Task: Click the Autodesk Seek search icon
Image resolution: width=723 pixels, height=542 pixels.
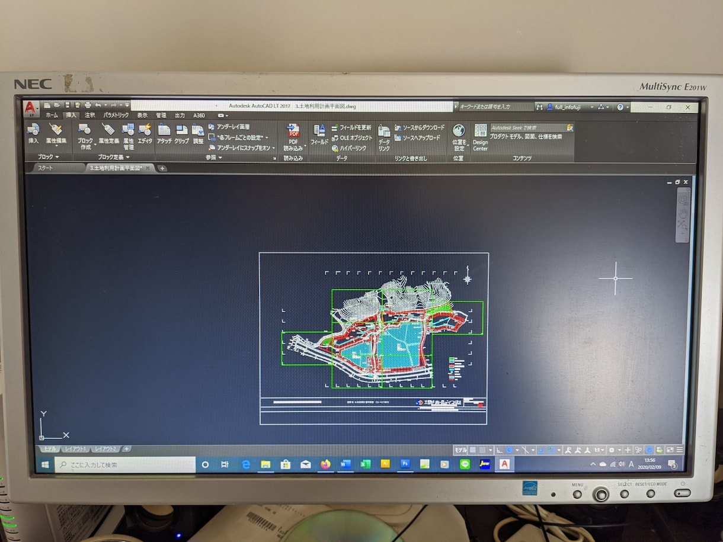Action: point(570,127)
